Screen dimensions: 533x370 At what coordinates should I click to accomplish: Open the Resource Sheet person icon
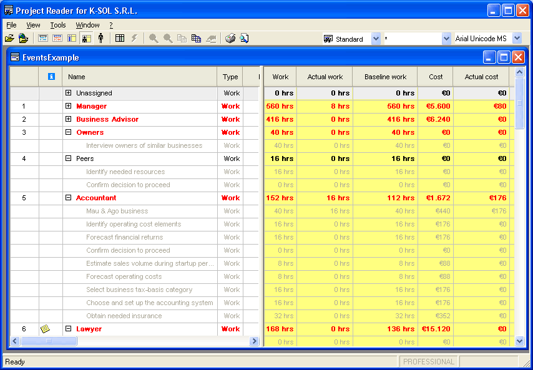100,39
